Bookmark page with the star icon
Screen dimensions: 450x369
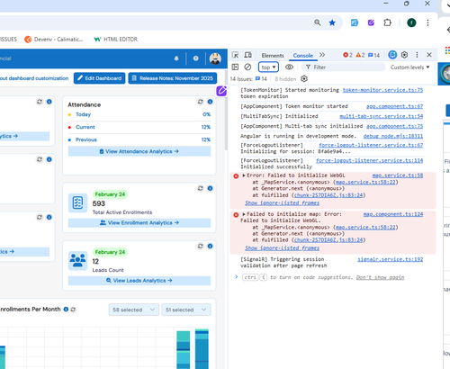coord(332,22)
